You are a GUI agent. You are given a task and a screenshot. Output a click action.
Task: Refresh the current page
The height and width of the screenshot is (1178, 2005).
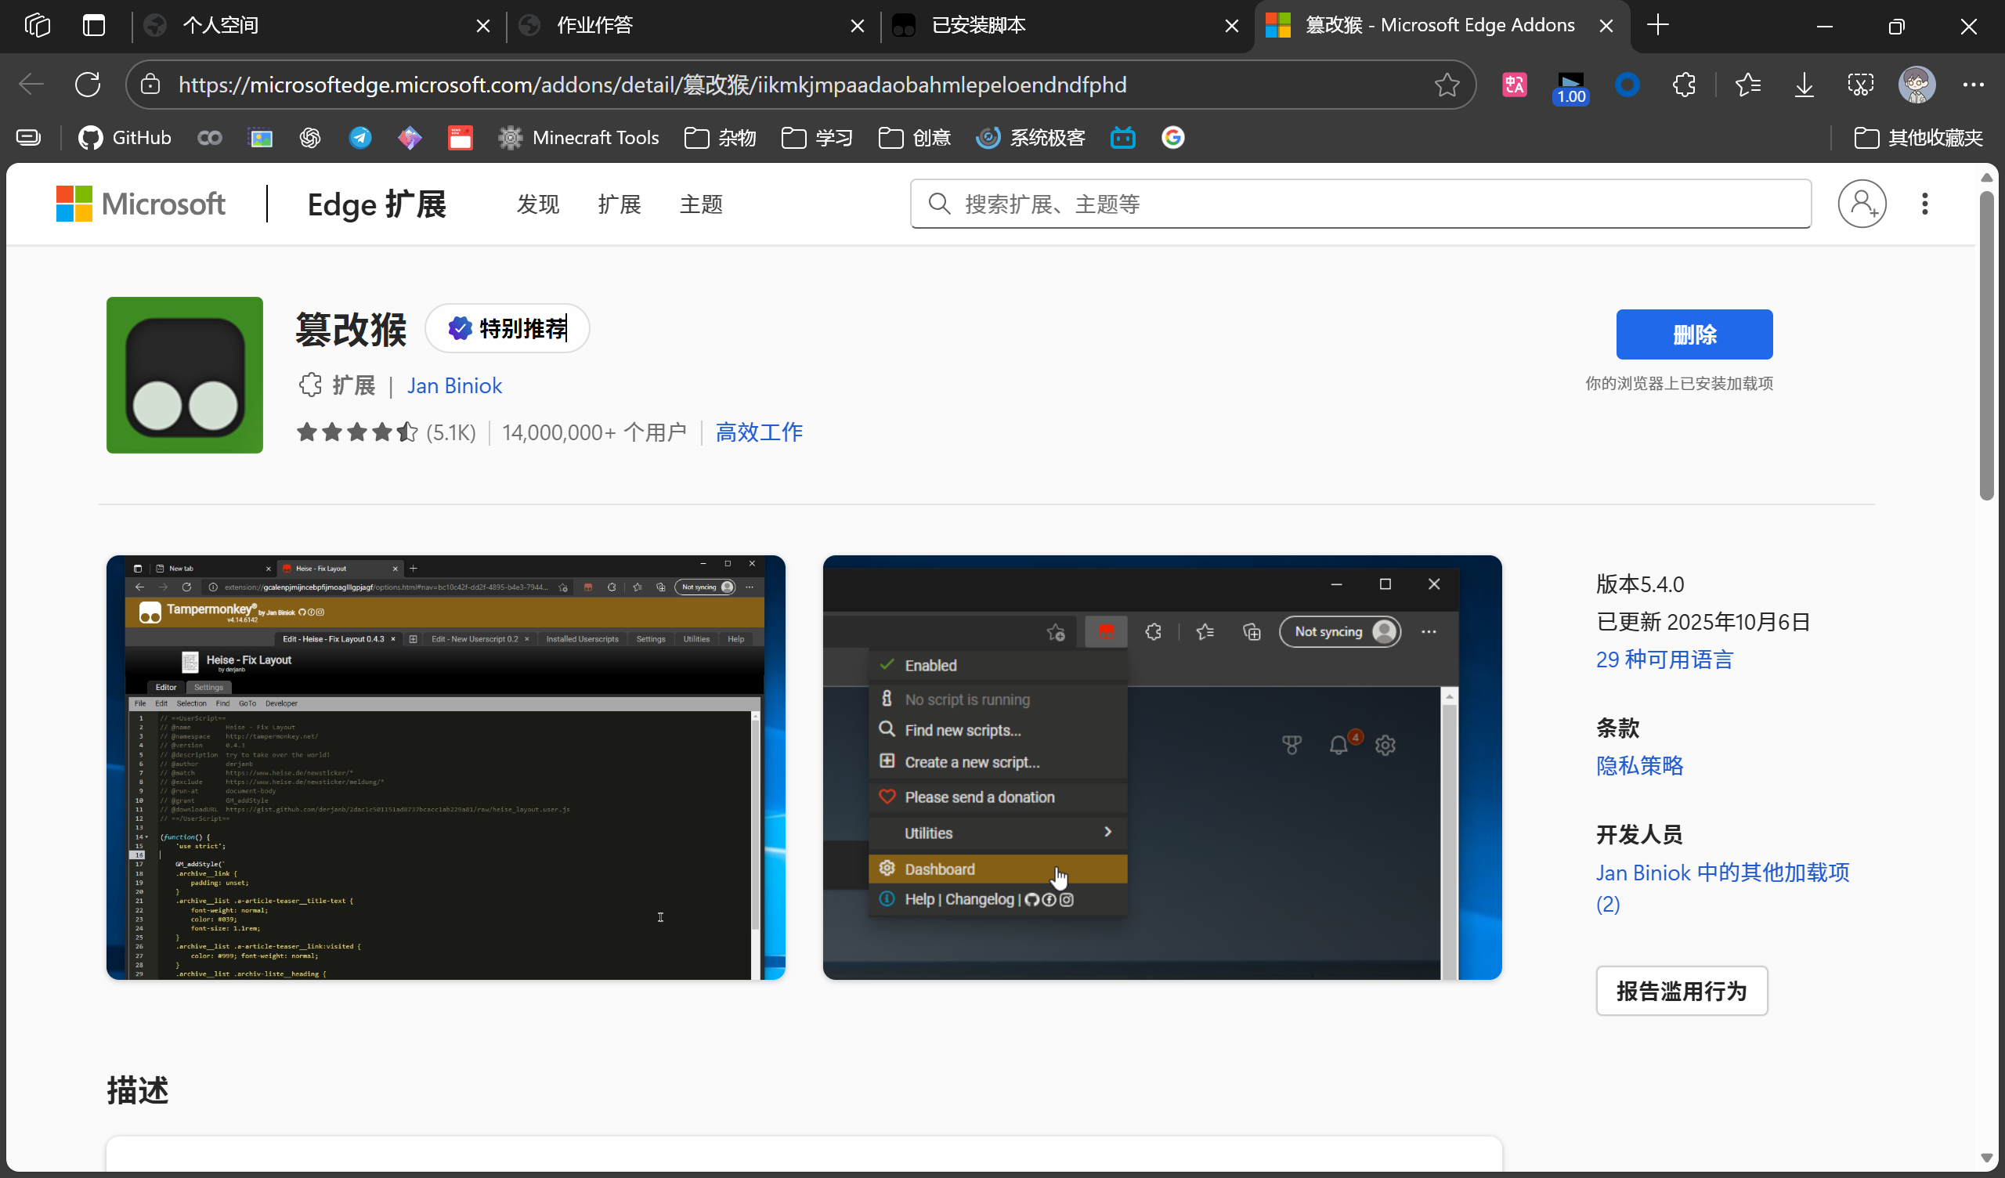point(88,85)
